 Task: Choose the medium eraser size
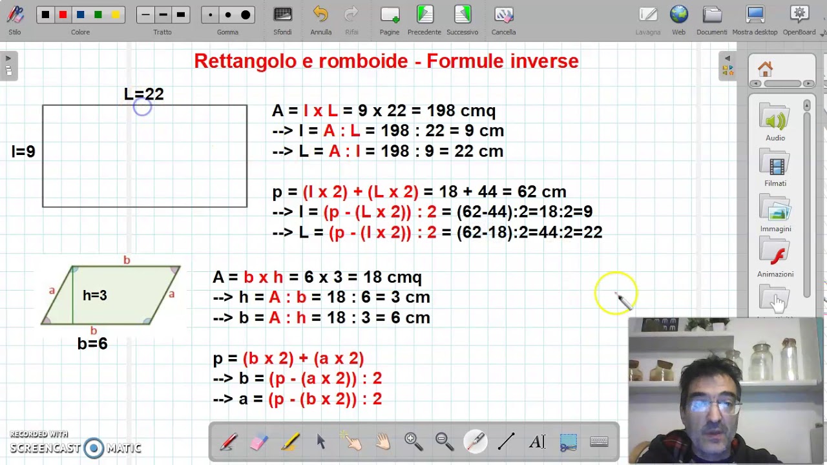pyautogui.click(x=227, y=15)
